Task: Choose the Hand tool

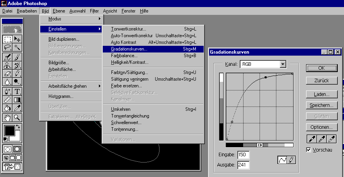Action: pyautogui.click(x=7, y=117)
